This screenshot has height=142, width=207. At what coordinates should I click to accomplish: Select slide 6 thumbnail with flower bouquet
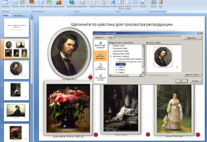pyautogui.click(x=16, y=133)
